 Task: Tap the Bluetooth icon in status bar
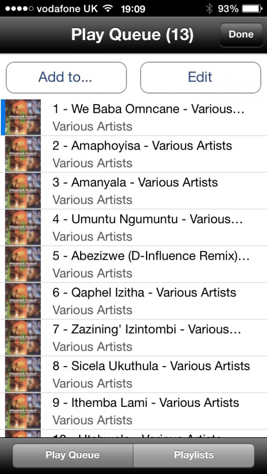209,9
